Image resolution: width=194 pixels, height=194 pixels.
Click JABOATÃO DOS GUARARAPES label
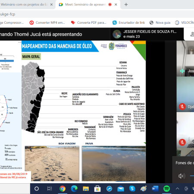[85, 94]
